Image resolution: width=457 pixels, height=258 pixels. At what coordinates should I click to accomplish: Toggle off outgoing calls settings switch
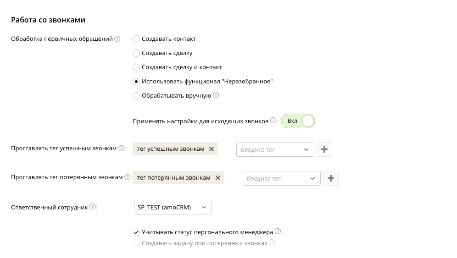point(298,121)
